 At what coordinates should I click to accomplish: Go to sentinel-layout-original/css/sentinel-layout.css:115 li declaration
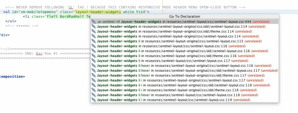click(185, 41)
